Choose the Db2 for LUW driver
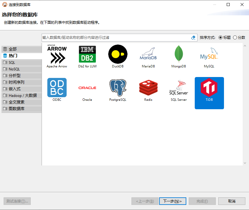249x210 pixels. (x=87, y=54)
